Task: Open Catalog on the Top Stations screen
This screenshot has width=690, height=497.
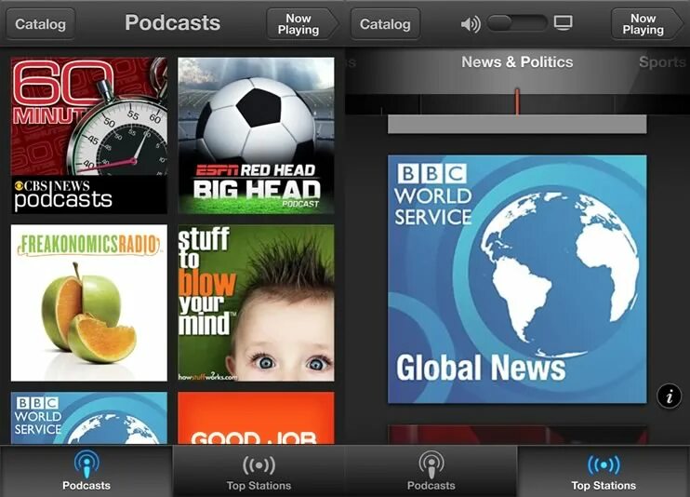Action: pos(385,24)
